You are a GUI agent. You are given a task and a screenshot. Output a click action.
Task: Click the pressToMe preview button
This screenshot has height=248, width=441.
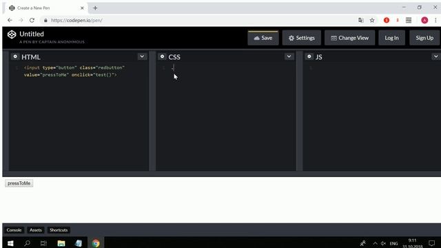19,183
